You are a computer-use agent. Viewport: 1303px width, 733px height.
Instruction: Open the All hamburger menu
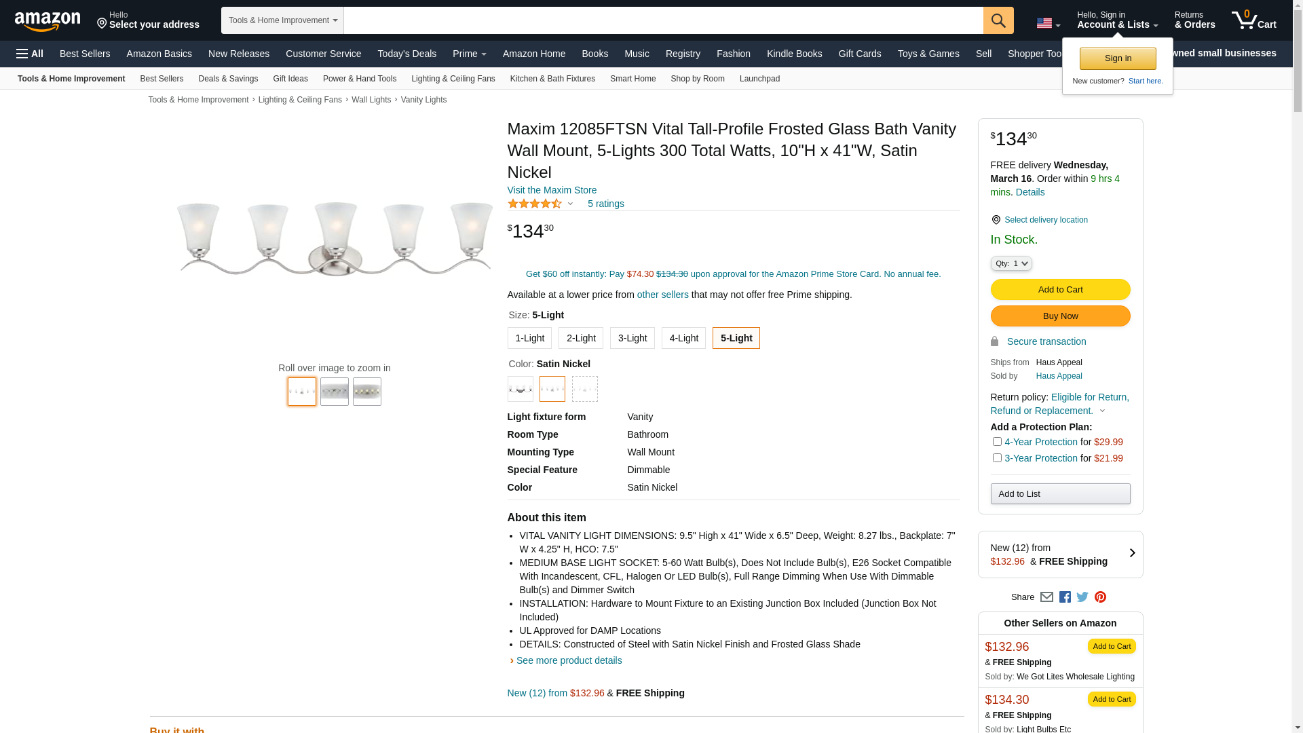(30, 54)
